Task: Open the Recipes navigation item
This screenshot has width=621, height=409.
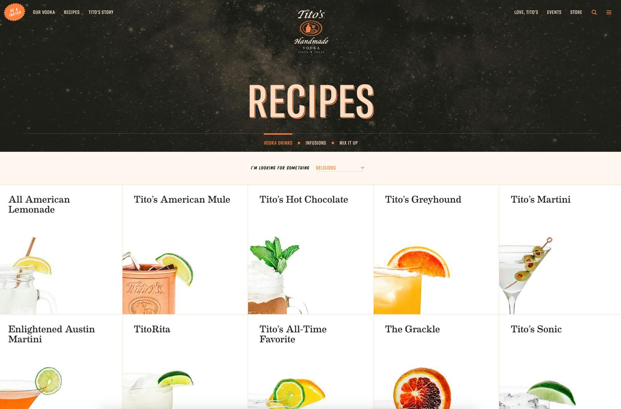Action: 71,12
